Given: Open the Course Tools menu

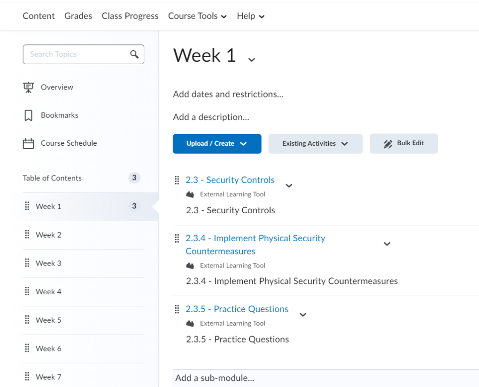Looking at the screenshot, I should point(197,16).
